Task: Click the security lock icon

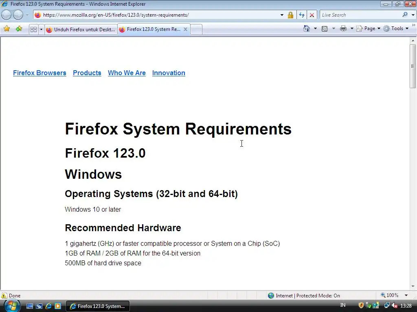Action: click(290, 15)
